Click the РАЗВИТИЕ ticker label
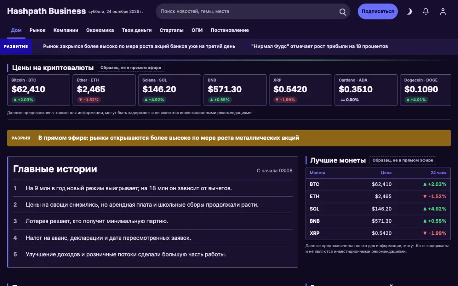458x286 pixels. 16,47
